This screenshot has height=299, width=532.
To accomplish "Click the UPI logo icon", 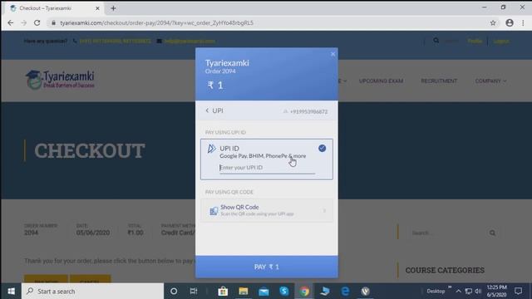I will click(211, 149).
